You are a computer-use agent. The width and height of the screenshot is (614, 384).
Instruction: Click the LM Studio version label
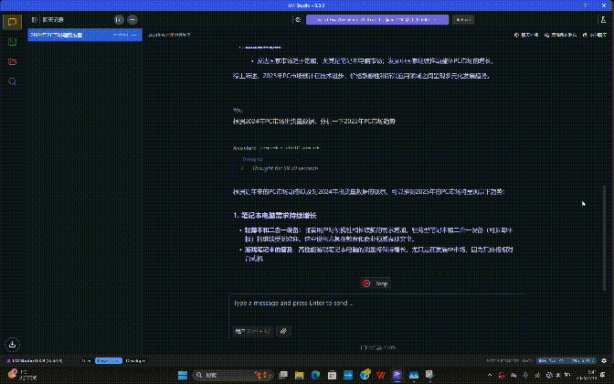[x=36, y=361]
